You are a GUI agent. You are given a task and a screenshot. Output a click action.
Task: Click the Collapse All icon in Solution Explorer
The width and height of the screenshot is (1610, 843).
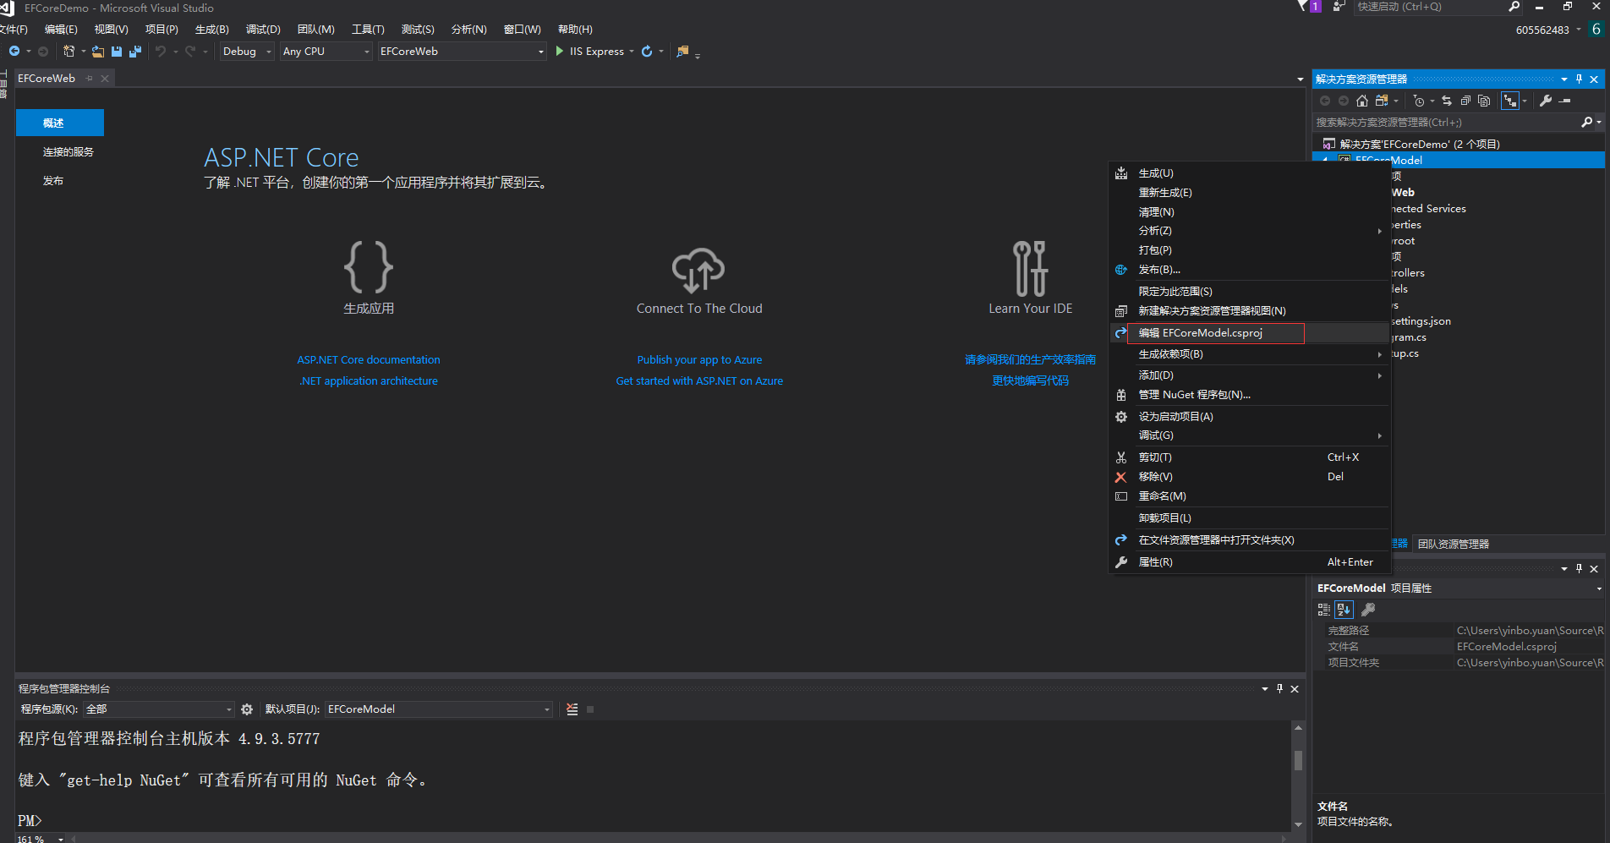coord(1465,101)
